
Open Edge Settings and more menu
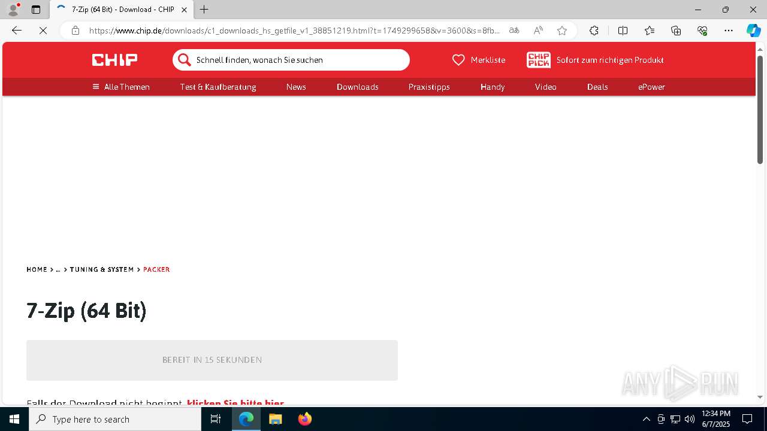729,31
